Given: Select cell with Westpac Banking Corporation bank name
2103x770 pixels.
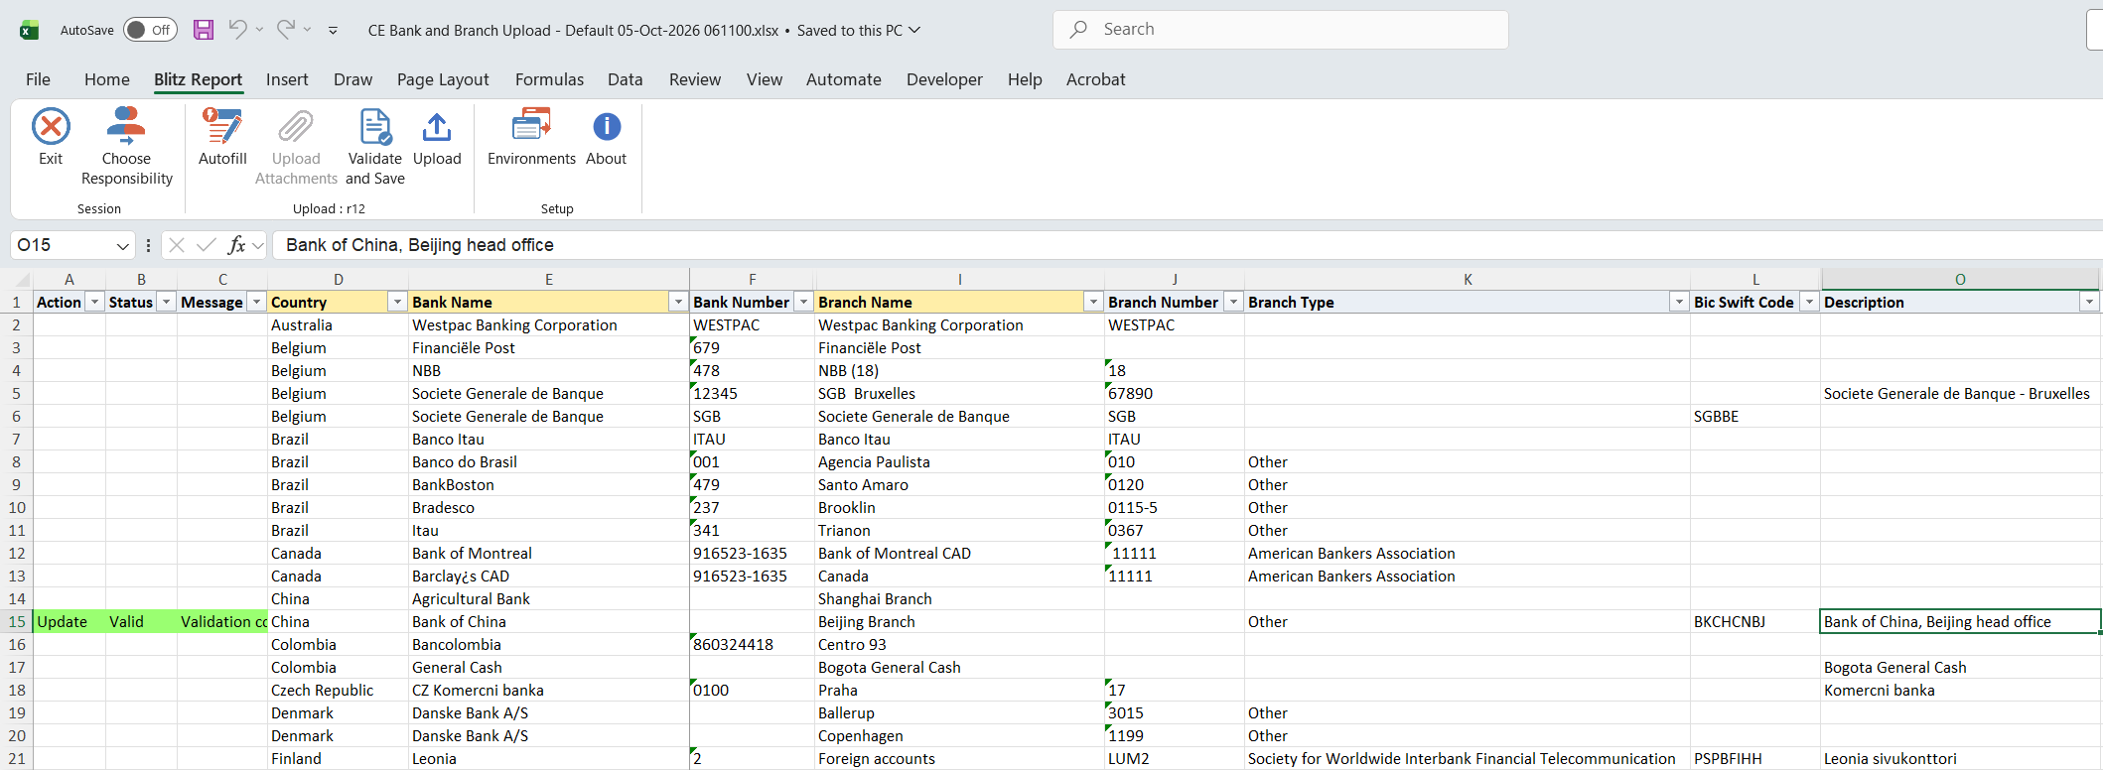Looking at the screenshot, I should tap(549, 324).
